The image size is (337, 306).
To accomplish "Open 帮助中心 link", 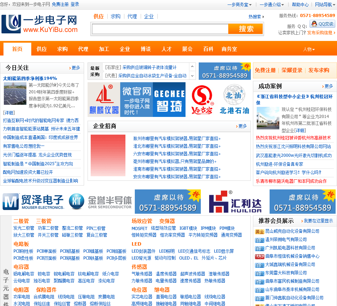I will (300, 5).
